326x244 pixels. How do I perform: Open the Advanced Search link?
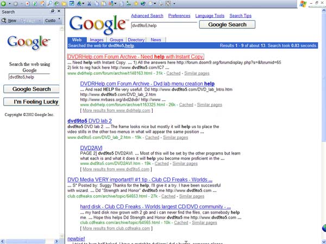tap(147, 16)
